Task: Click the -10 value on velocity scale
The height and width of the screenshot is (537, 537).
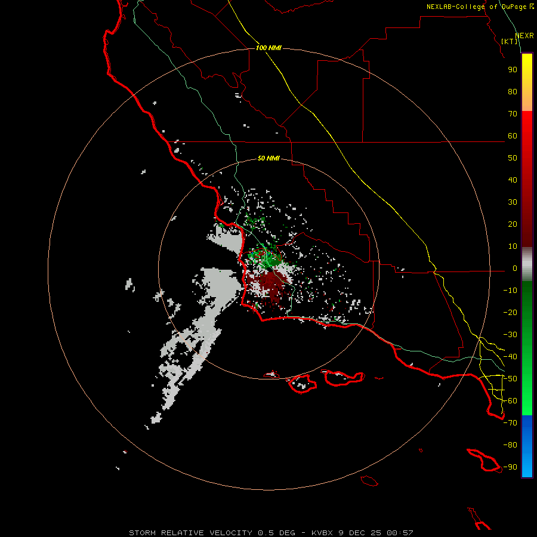Action: click(510, 291)
